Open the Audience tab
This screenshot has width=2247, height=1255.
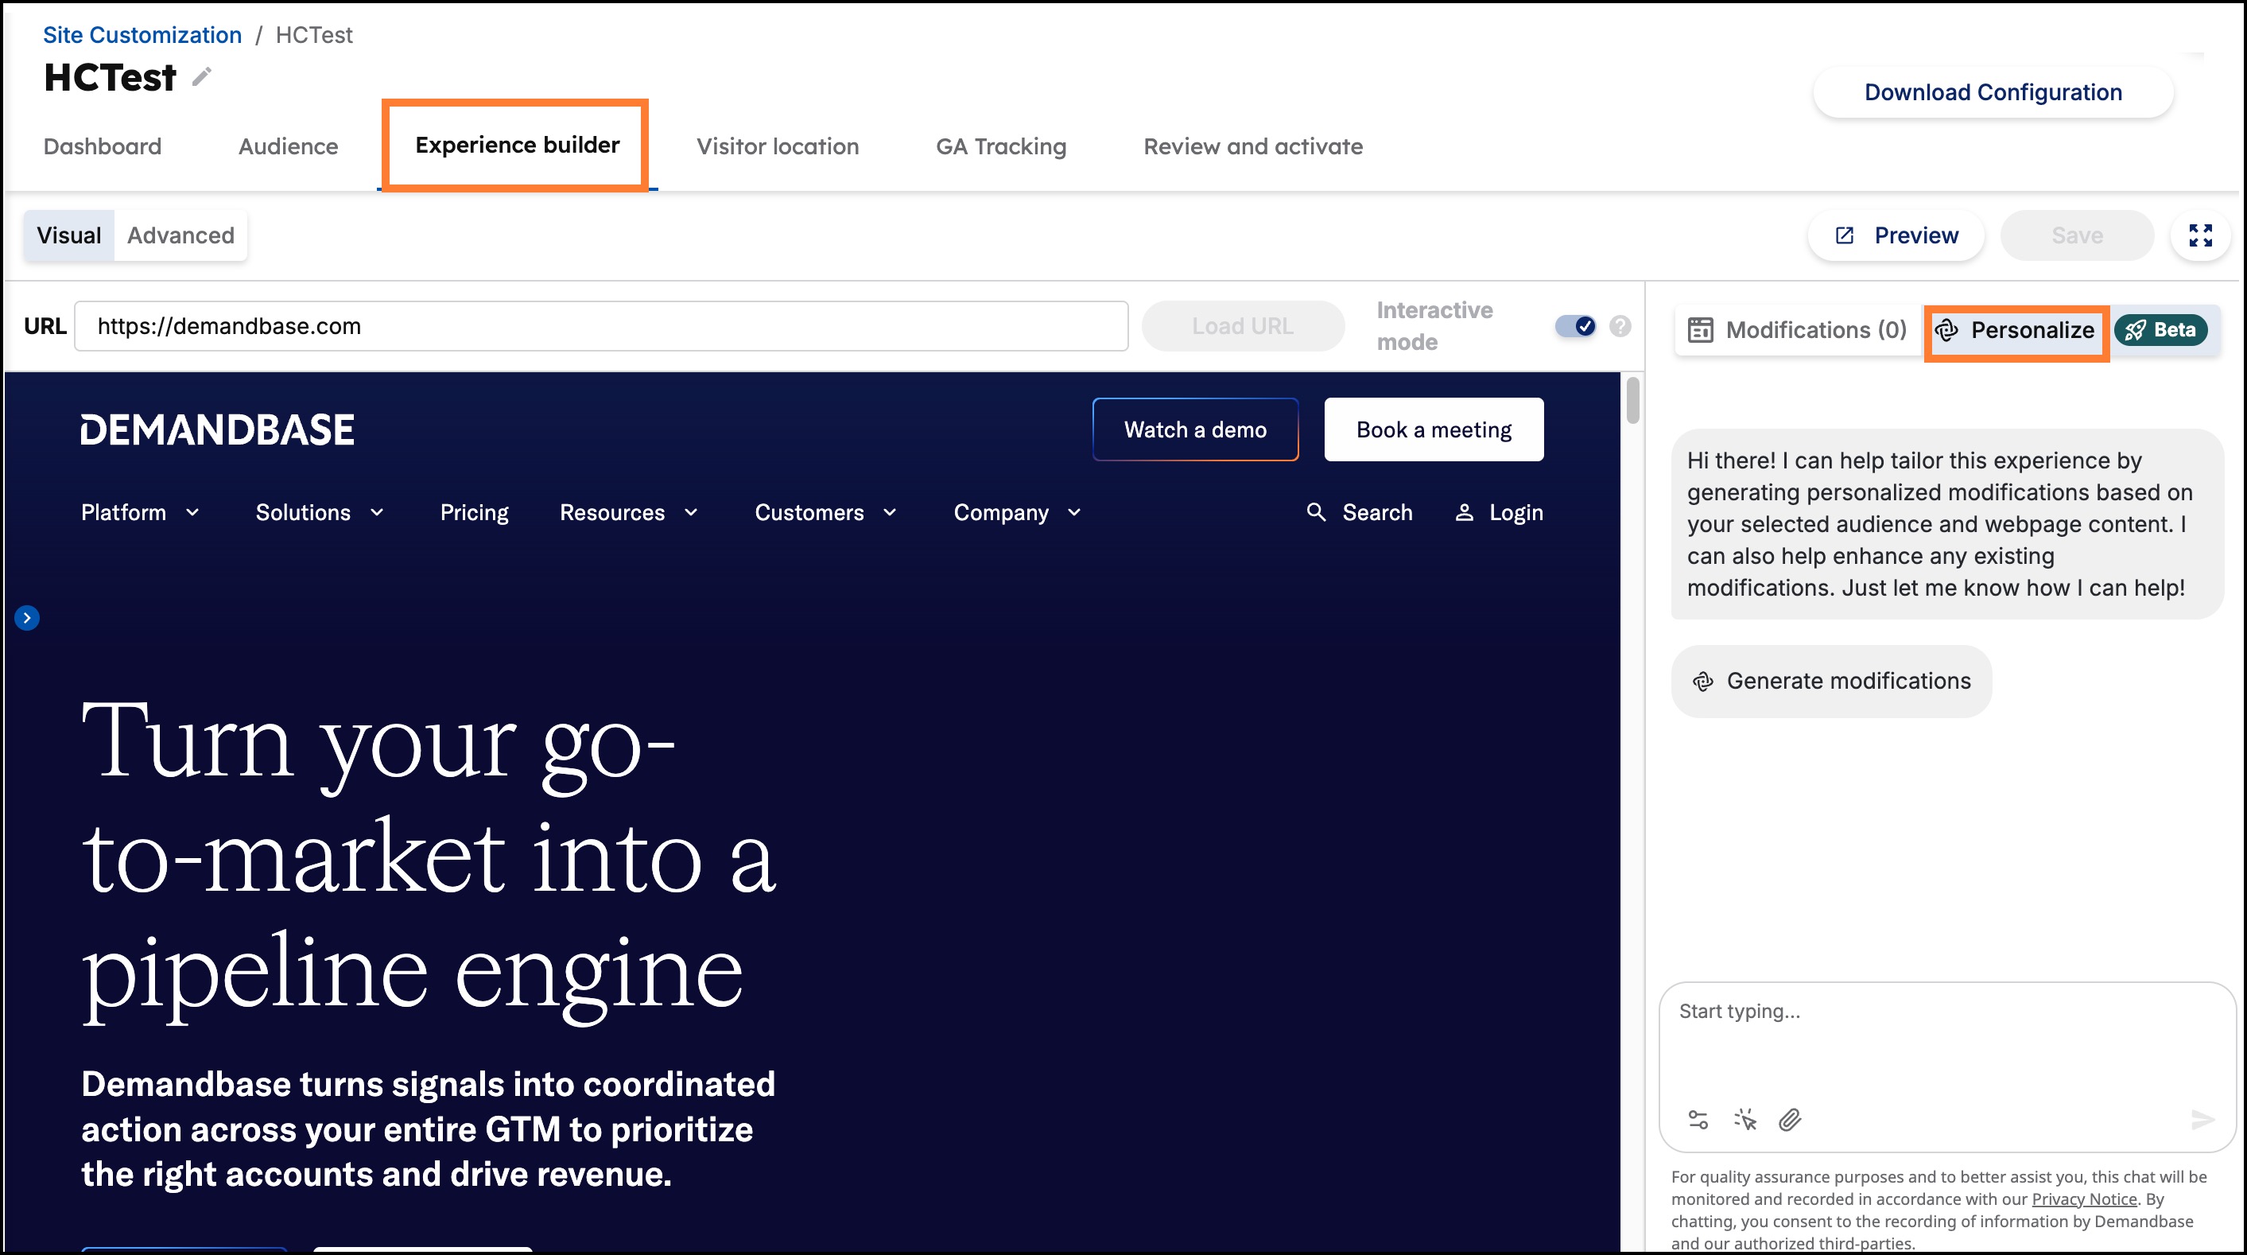[x=288, y=146]
